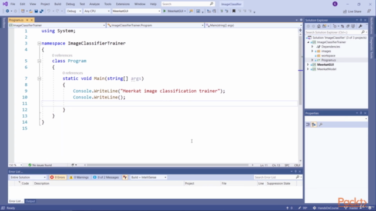Click HandsOnCourse repository in status bar

[325, 208]
